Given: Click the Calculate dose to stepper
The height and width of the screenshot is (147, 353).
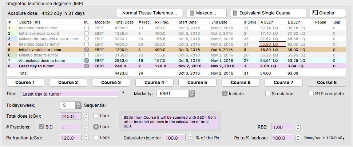Looking at the screenshot, I should click(x=190, y=138).
